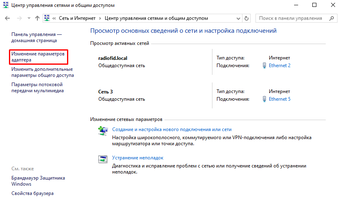Click the Ethernet 5 adapter icon
The image size is (342, 199).
point(265,99)
